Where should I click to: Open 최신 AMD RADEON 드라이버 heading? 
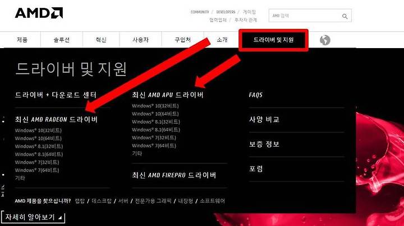tap(56, 119)
